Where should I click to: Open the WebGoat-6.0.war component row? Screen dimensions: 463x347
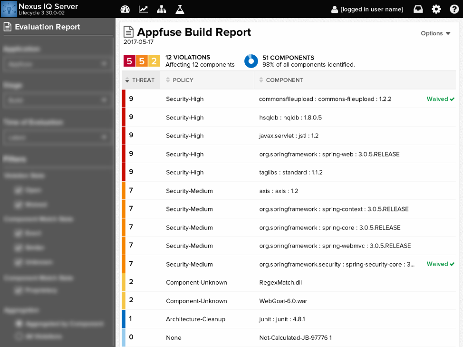pyautogui.click(x=283, y=301)
